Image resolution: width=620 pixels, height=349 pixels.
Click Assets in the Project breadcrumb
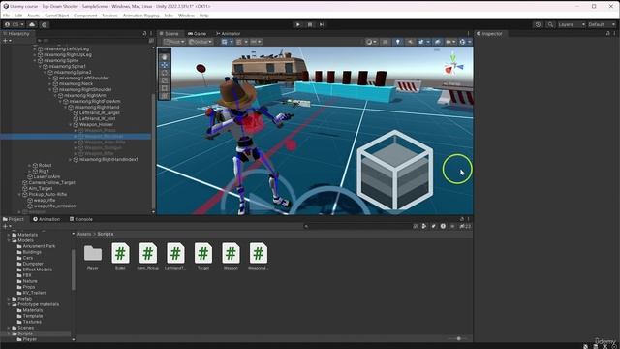click(x=84, y=234)
